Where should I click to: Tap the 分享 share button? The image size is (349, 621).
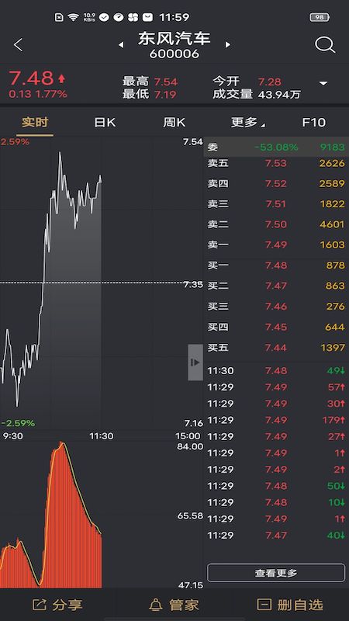click(x=57, y=605)
